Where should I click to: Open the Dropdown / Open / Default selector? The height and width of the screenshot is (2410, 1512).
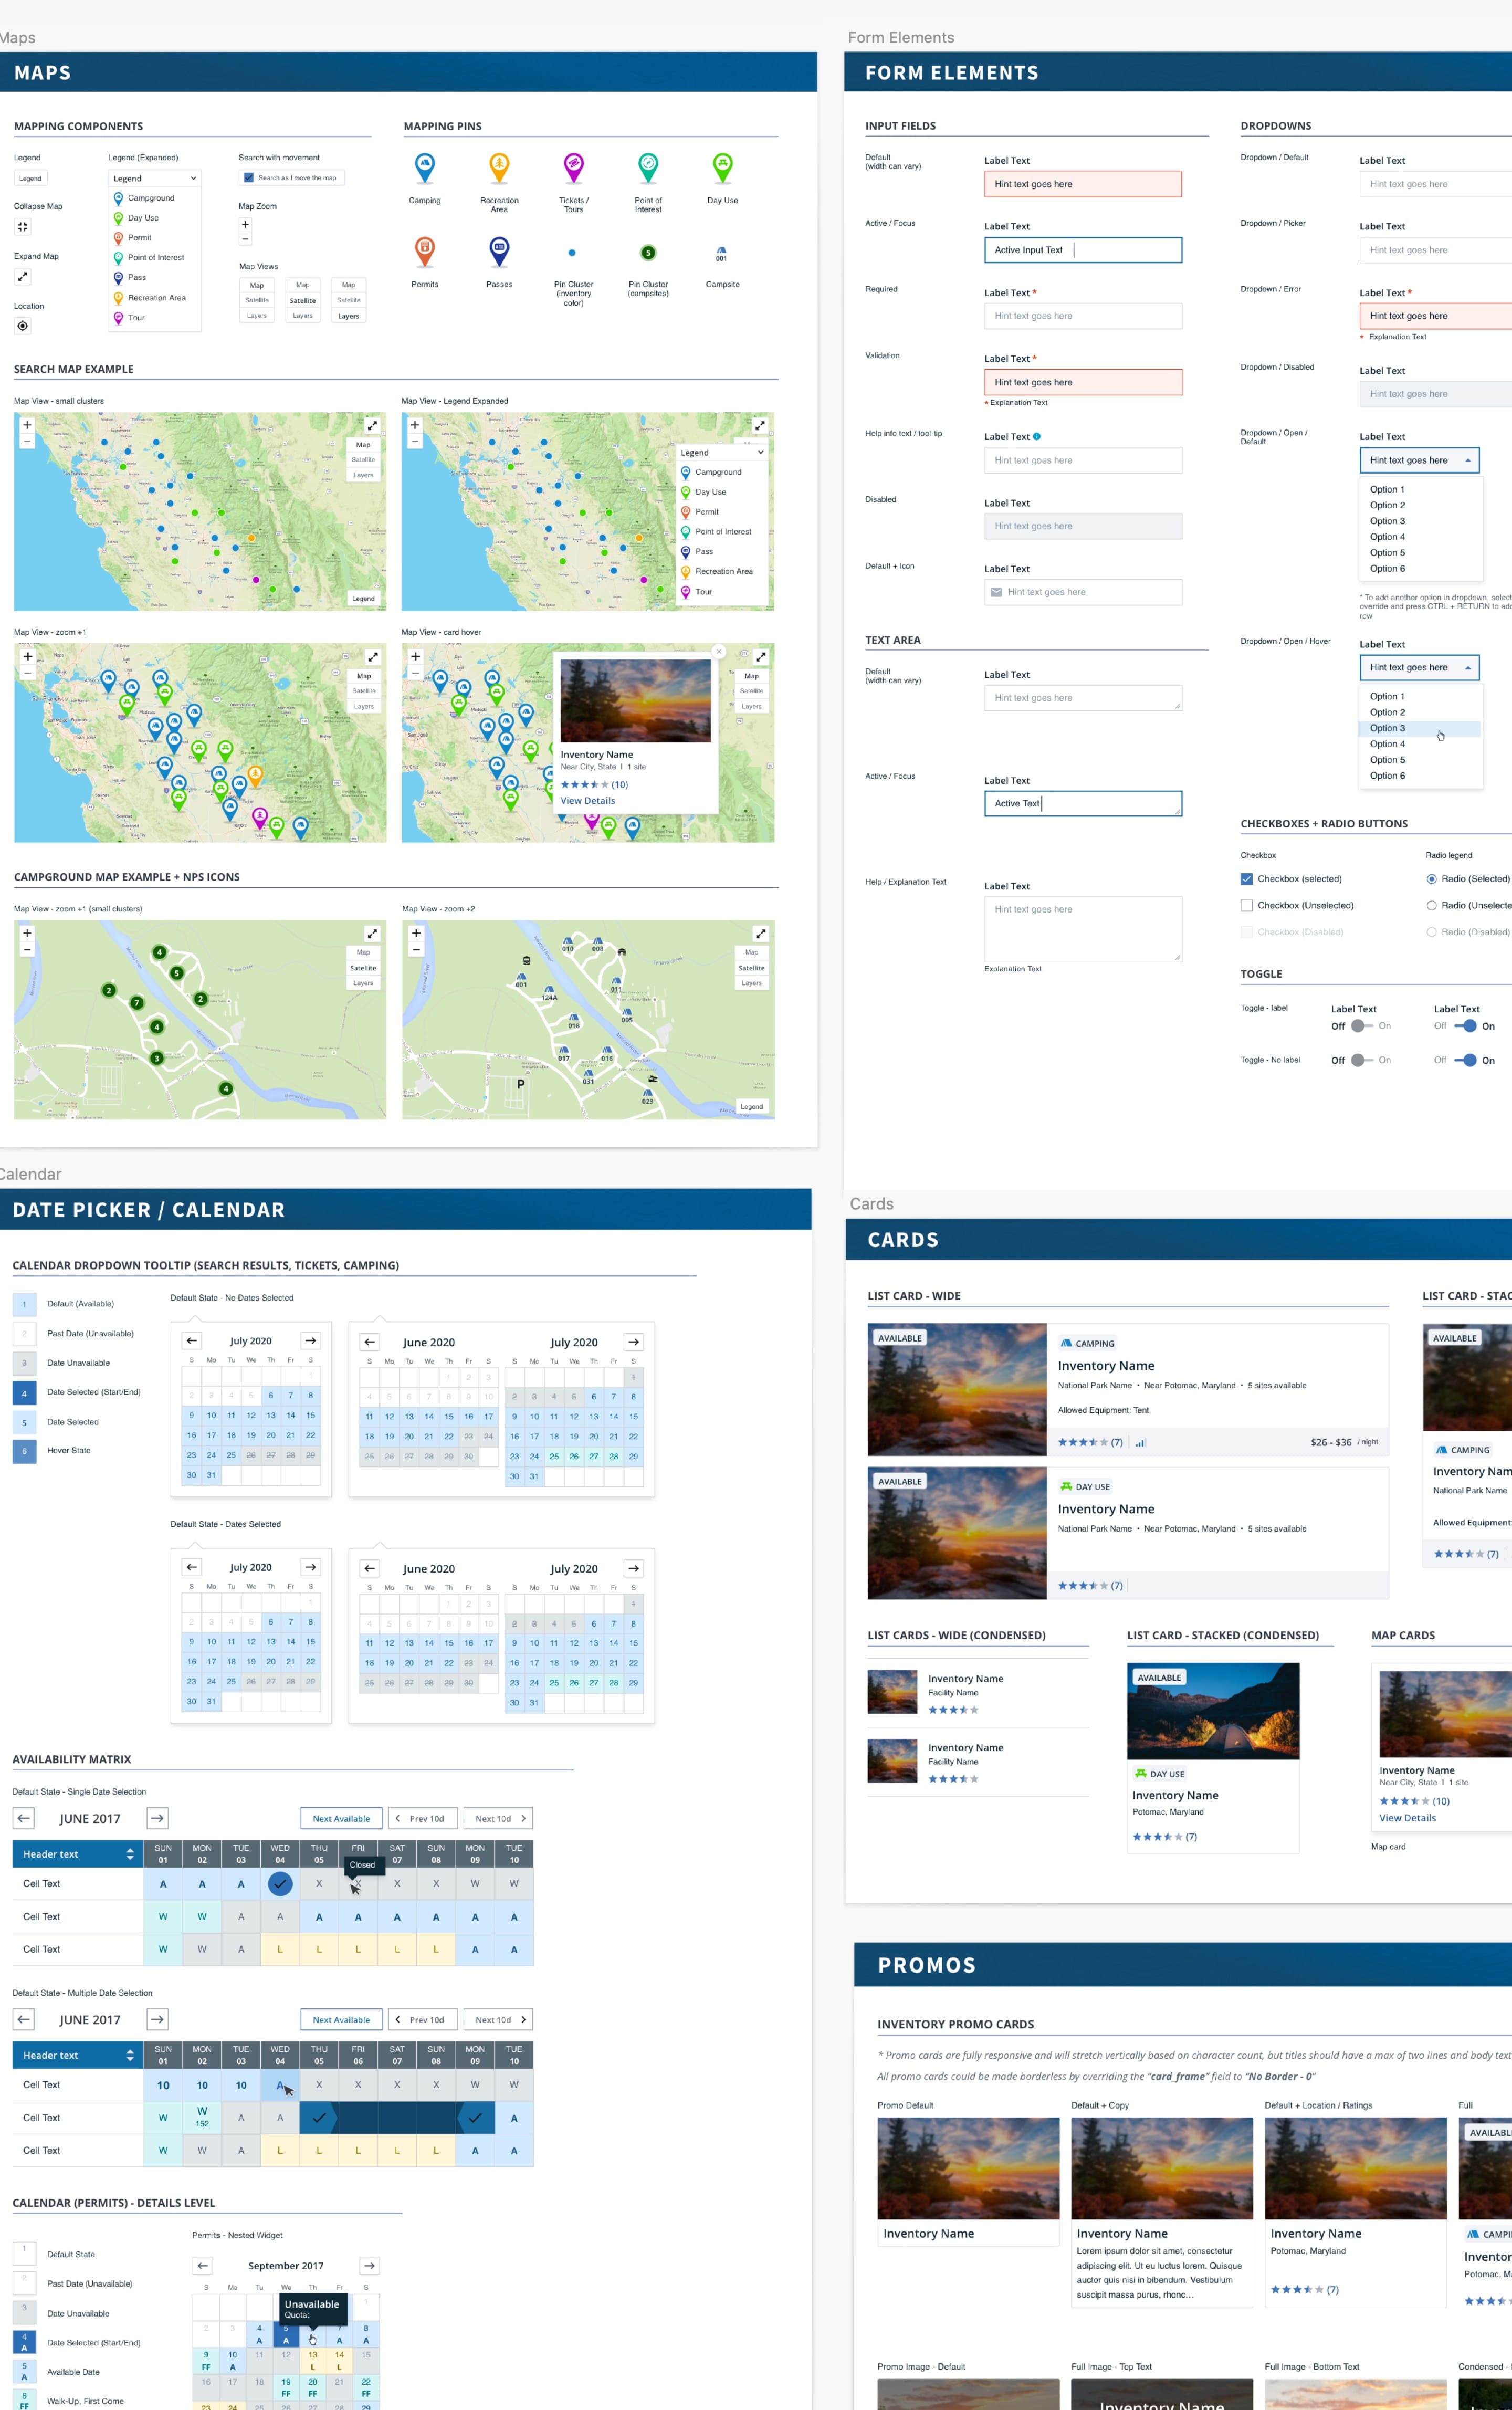(x=1418, y=460)
